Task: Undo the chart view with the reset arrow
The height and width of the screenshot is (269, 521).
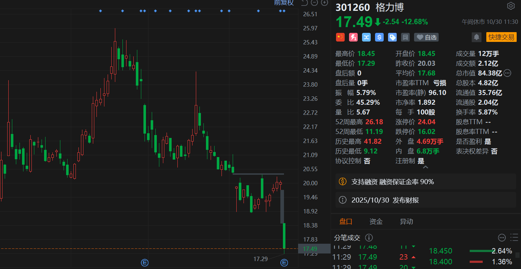Action: point(304,3)
